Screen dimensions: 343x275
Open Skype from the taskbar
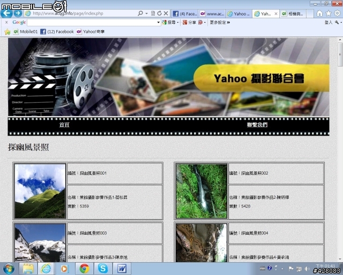[103, 269]
